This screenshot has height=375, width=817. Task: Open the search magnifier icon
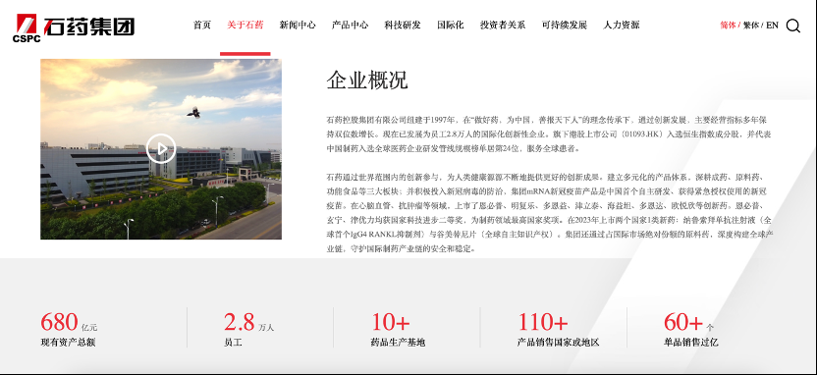pos(792,26)
